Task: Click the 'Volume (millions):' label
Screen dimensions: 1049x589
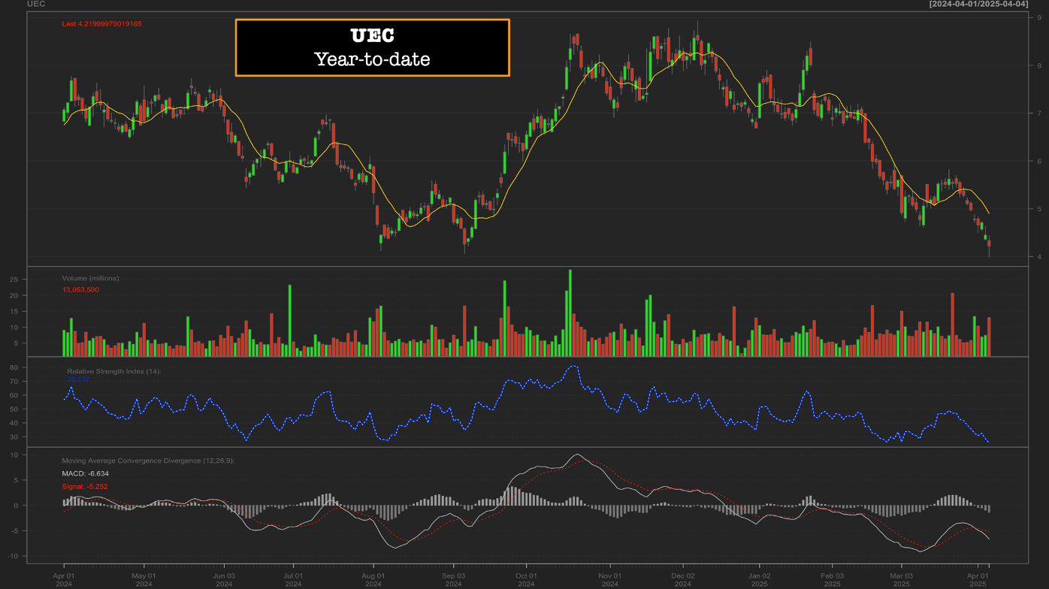Action: [x=91, y=278]
